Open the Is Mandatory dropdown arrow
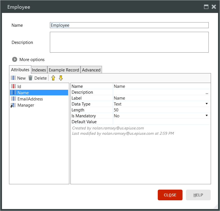Image resolution: width=220 pixels, height=211 pixels. 206,115
